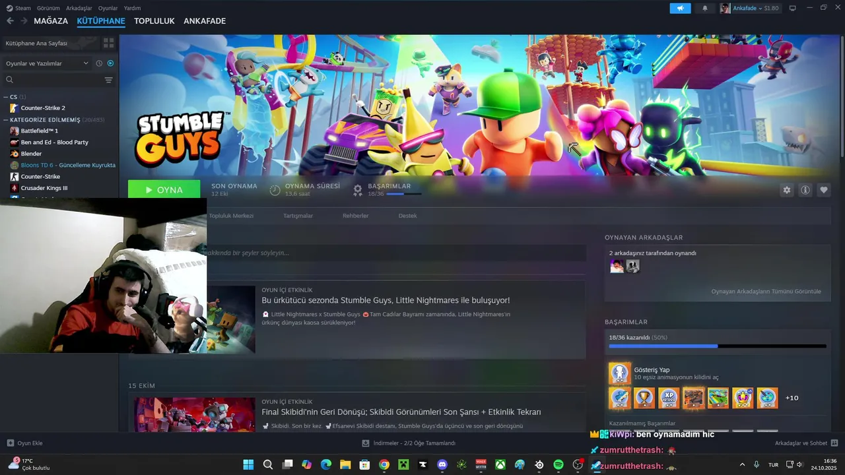Click Oyun Ekle button
The image size is (845, 475).
pos(24,443)
